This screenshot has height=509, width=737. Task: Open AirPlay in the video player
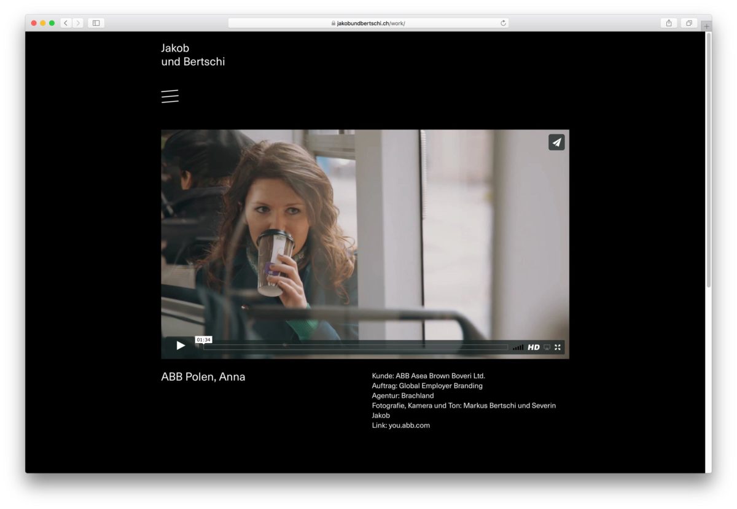click(547, 348)
